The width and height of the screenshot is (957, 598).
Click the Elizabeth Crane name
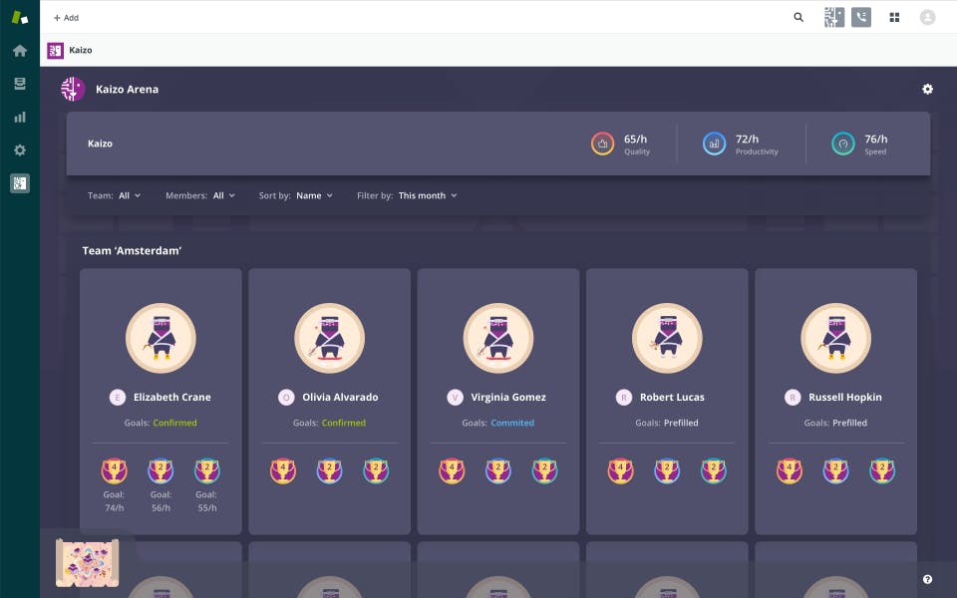[172, 398]
